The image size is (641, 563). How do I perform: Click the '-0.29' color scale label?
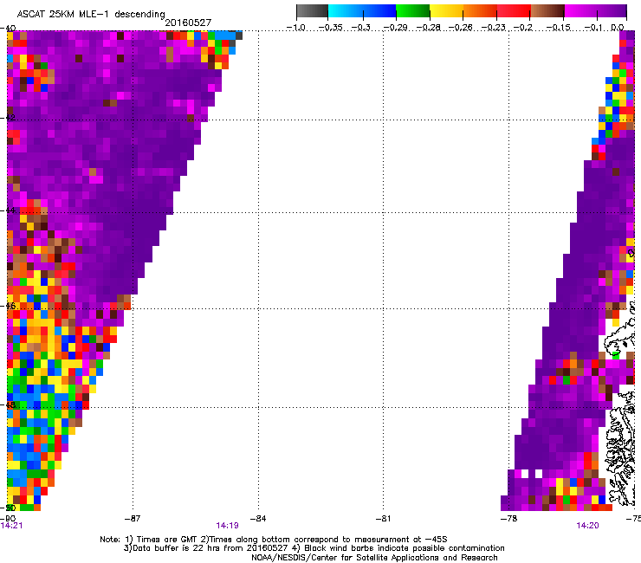(x=395, y=28)
